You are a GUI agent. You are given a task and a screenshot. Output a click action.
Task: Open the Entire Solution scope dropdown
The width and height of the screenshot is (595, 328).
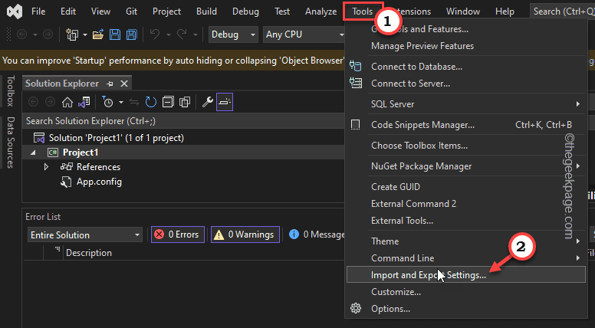coord(85,235)
